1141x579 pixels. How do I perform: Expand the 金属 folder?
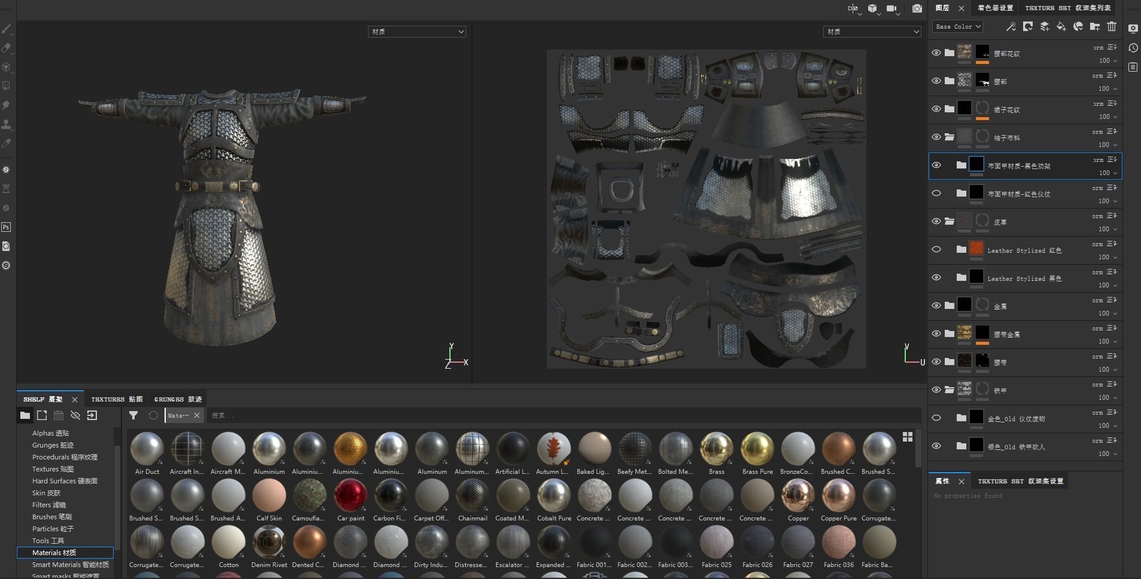950,305
